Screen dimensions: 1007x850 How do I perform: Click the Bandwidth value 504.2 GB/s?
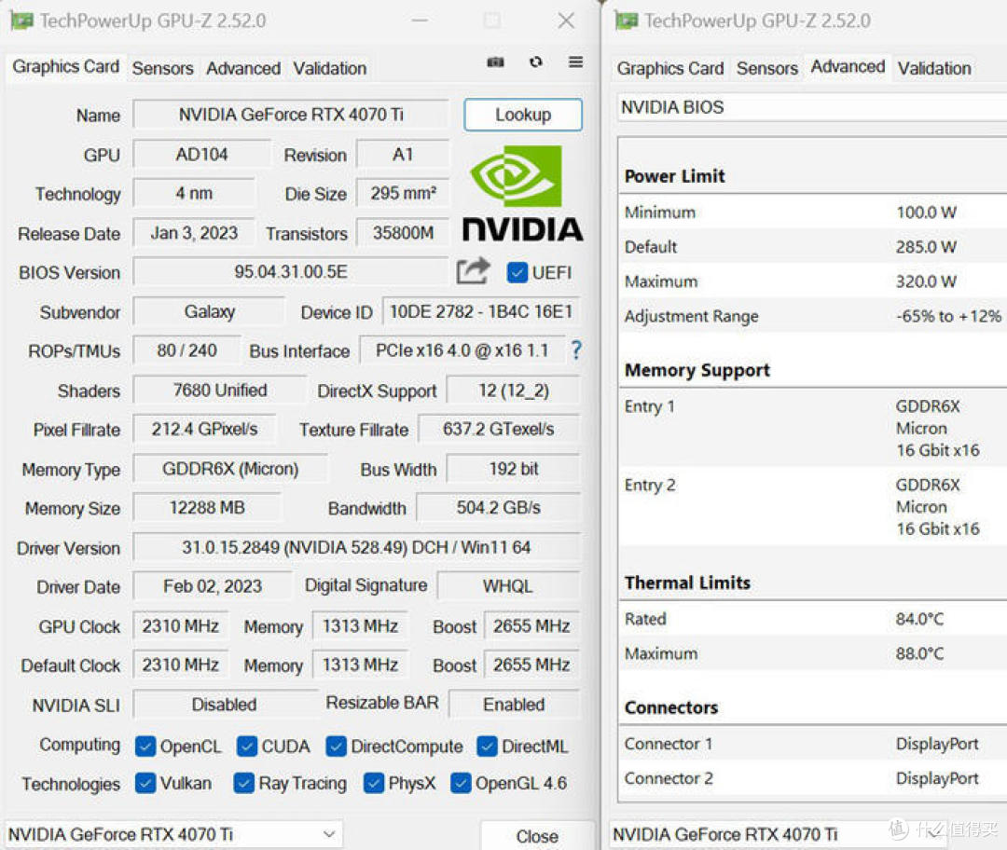(x=498, y=508)
